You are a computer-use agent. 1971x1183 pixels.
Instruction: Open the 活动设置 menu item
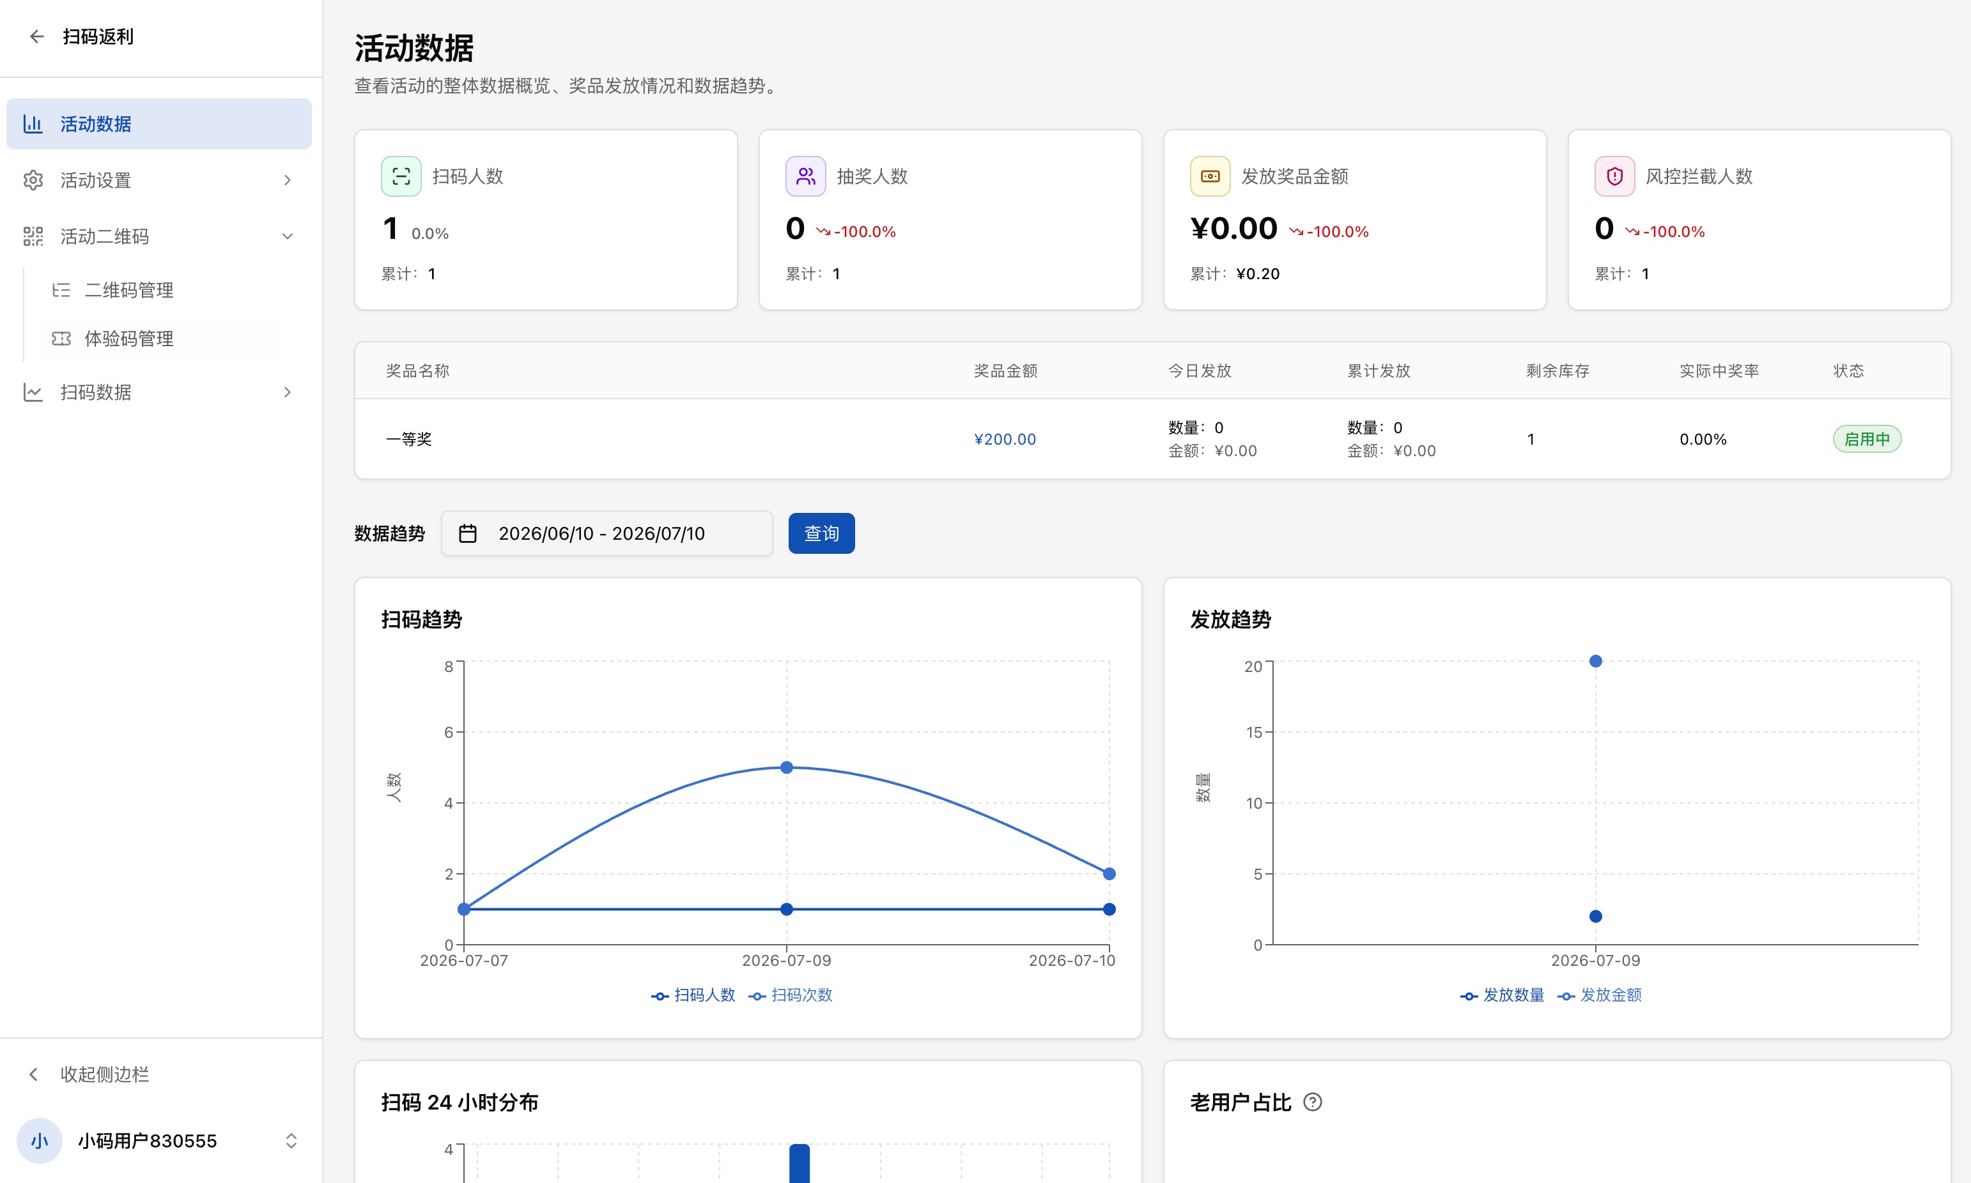click(x=158, y=180)
